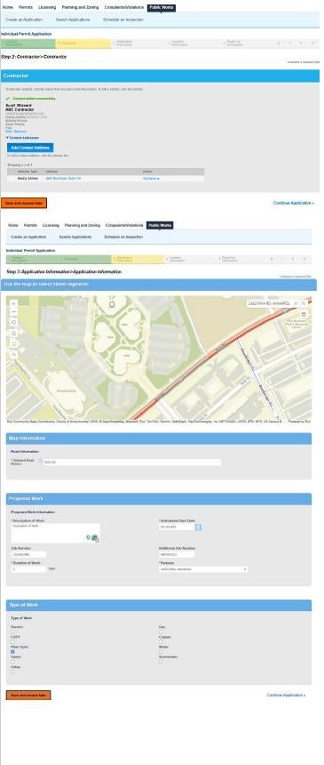The width and height of the screenshot is (324, 765).
Task: Click the map address search text box
Action: coord(269,303)
